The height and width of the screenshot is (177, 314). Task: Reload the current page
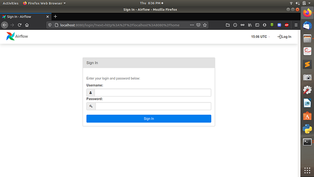tap(19, 25)
